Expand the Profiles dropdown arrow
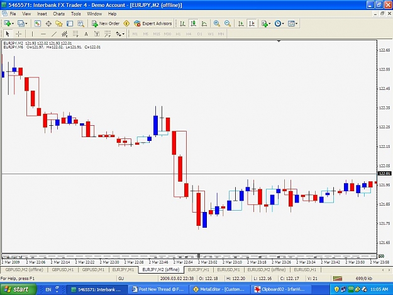The height and width of the screenshot is (295, 393). click(x=26, y=23)
